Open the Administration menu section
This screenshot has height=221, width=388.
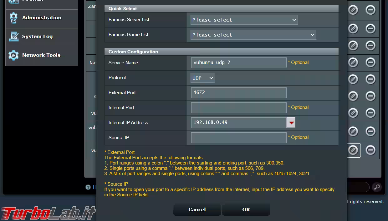pyautogui.click(x=42, y=18)
